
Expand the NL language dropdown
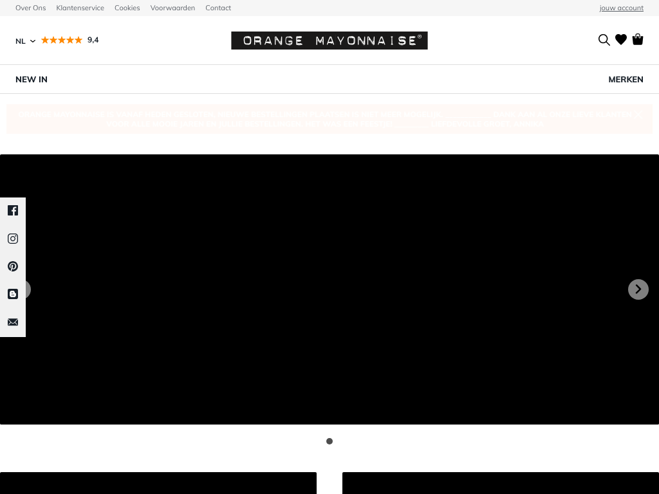coord(25,41)
